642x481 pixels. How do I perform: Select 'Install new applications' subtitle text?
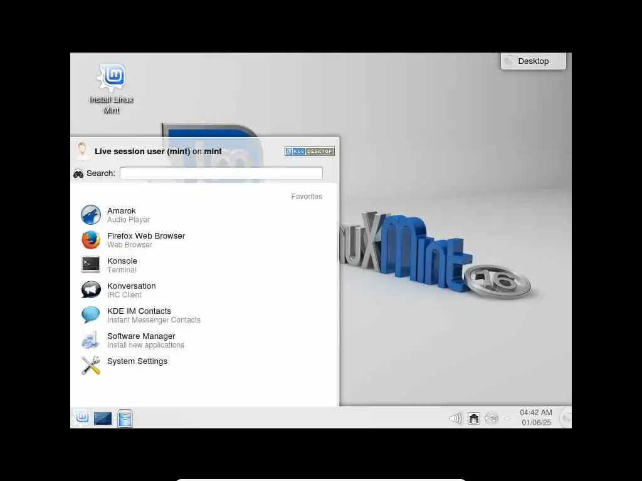click(145, 345)
